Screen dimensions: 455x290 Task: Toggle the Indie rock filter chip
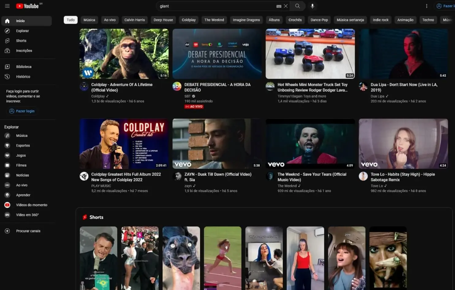(x=381, y=20)
